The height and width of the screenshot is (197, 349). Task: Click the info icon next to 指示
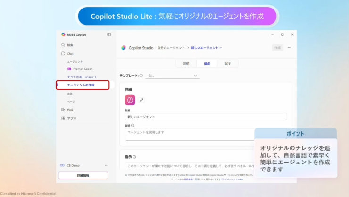tap(134, 157)
